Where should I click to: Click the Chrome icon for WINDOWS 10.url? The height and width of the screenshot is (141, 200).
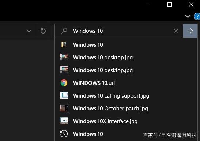[64, 83]
